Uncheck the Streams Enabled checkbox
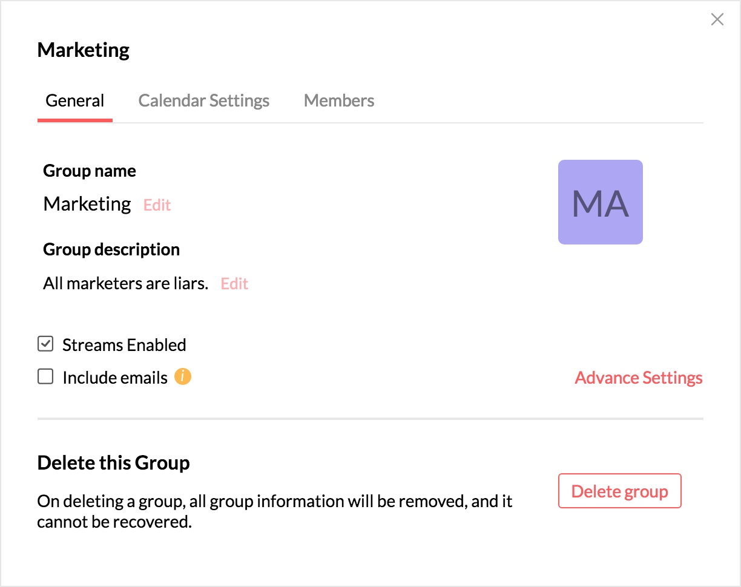 [x=45, y=344]
